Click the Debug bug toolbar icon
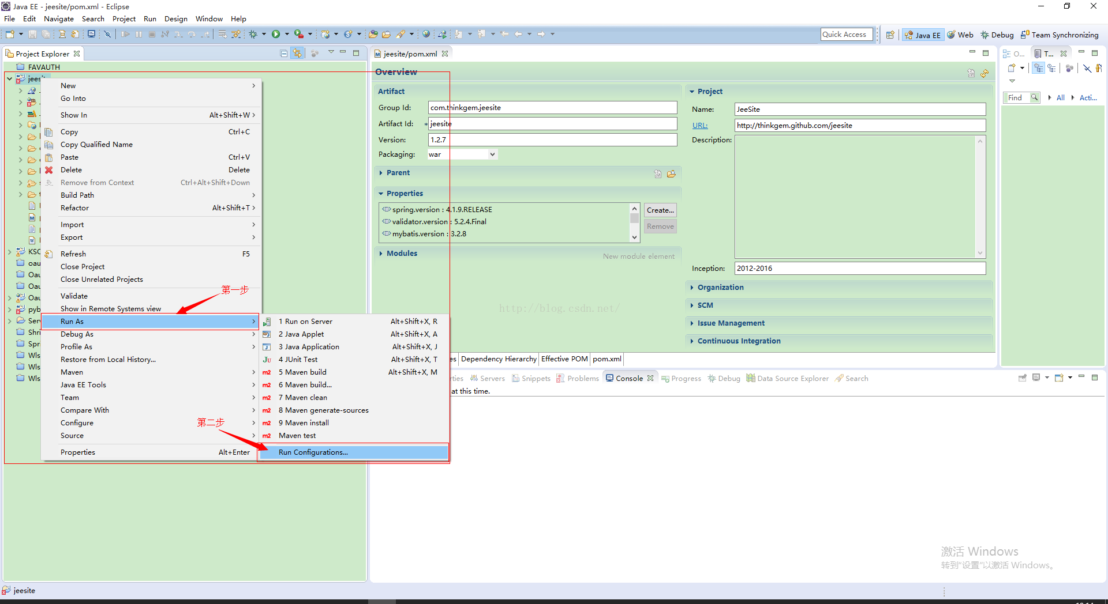1108x604 pixels. [253, 35]
